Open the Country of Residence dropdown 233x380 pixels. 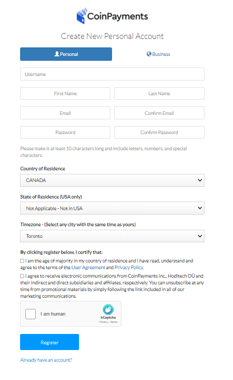click(x=112, y=180)
